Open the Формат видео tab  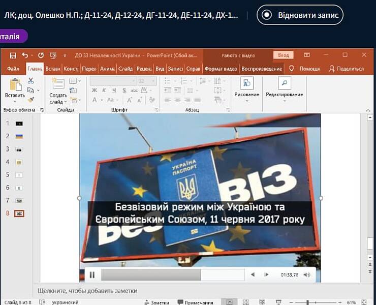221,69
